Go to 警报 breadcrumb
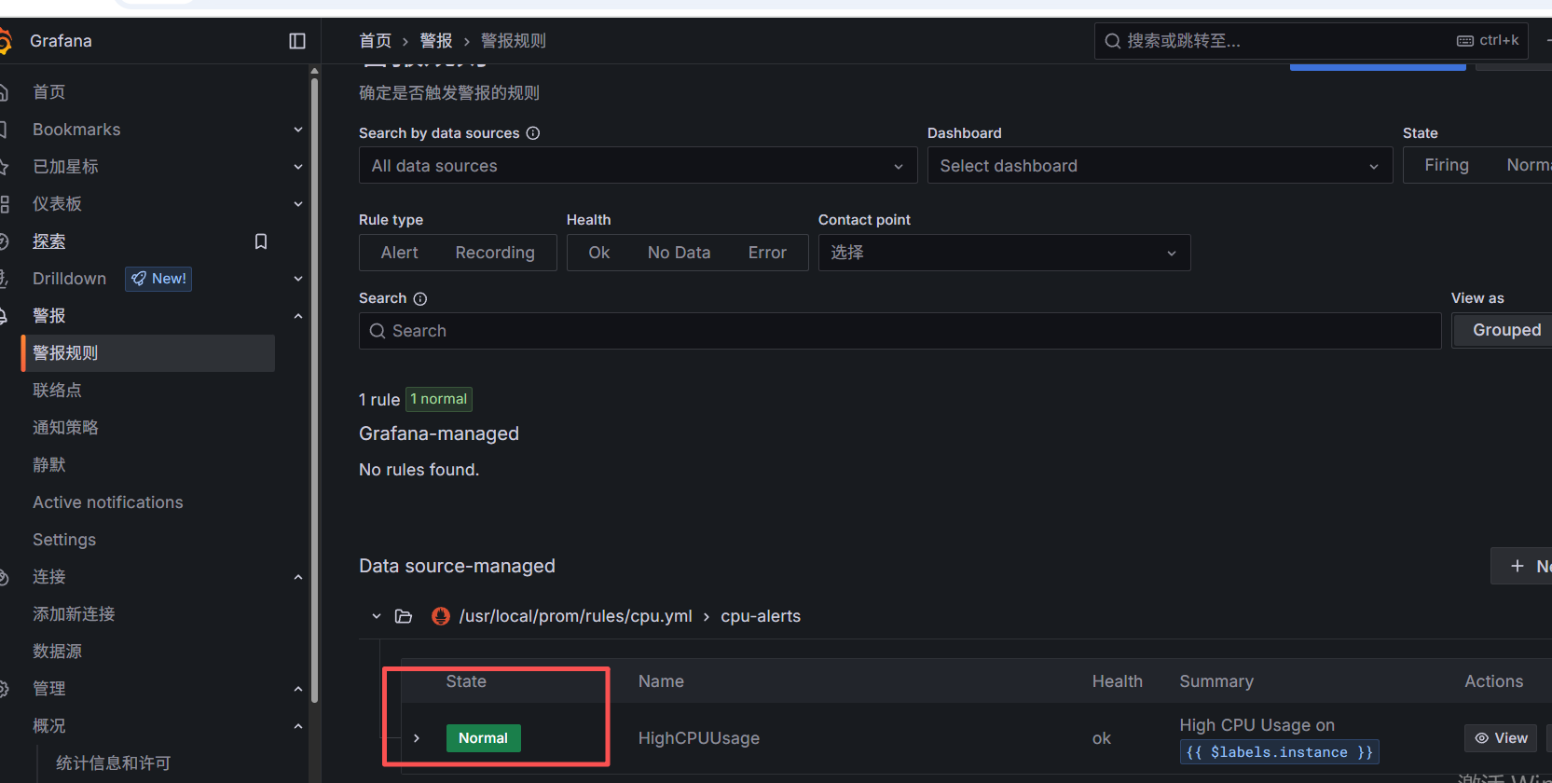 coord(436,41)
